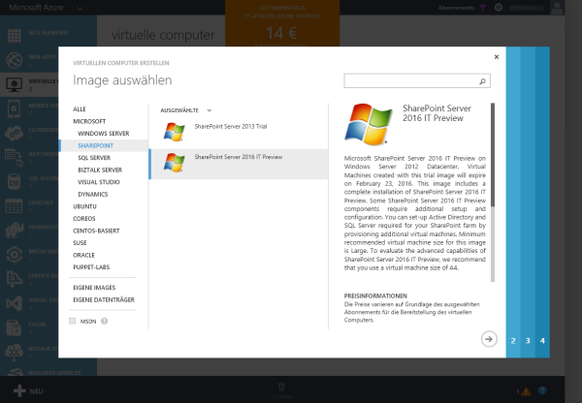This screenshot has width=582, height=403.
Task: Open Storage table icon in sidebar
Action: click(x=15, y=206)
